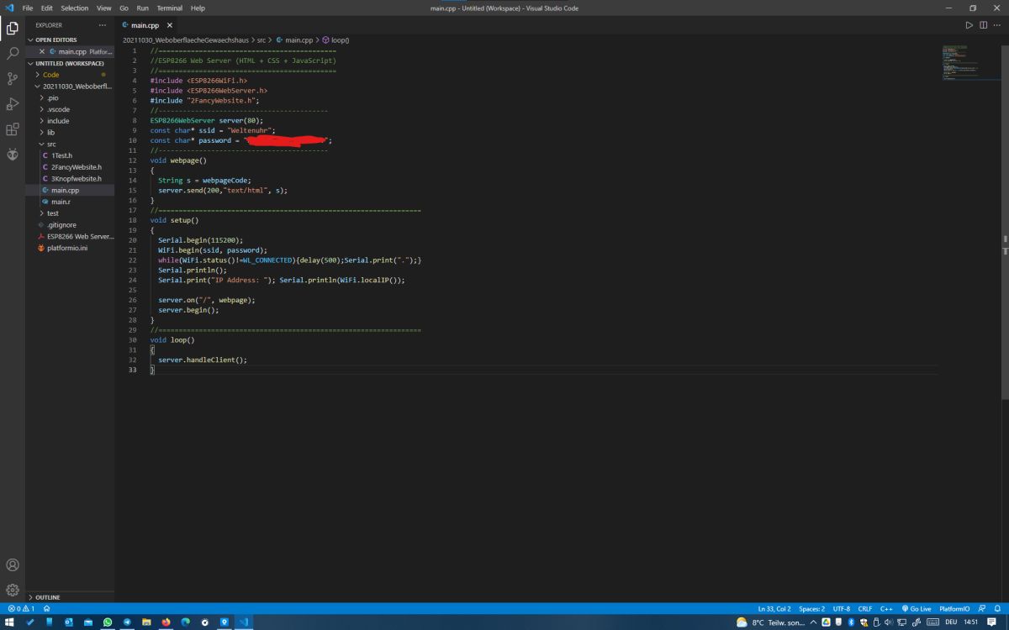Open the Manage gear icon
The width and height of the screenshot is (1009, 630).
(x=13, y=590)
